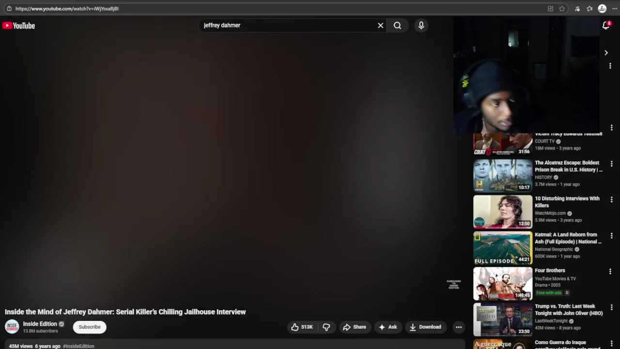
Task: Open more actions ellipsis beside Download
Action: click(458, 327)
